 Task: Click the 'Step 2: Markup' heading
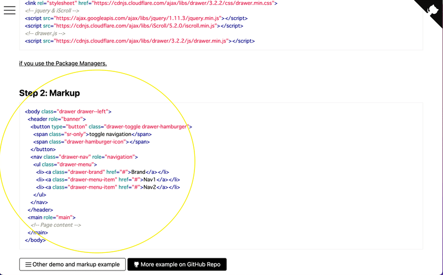tap(49, 93)
